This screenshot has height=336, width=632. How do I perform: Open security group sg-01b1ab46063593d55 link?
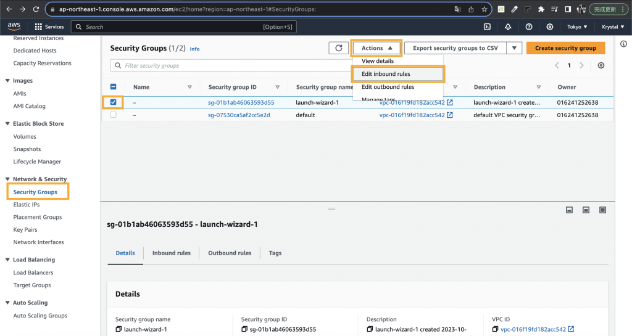click(241, 102)
